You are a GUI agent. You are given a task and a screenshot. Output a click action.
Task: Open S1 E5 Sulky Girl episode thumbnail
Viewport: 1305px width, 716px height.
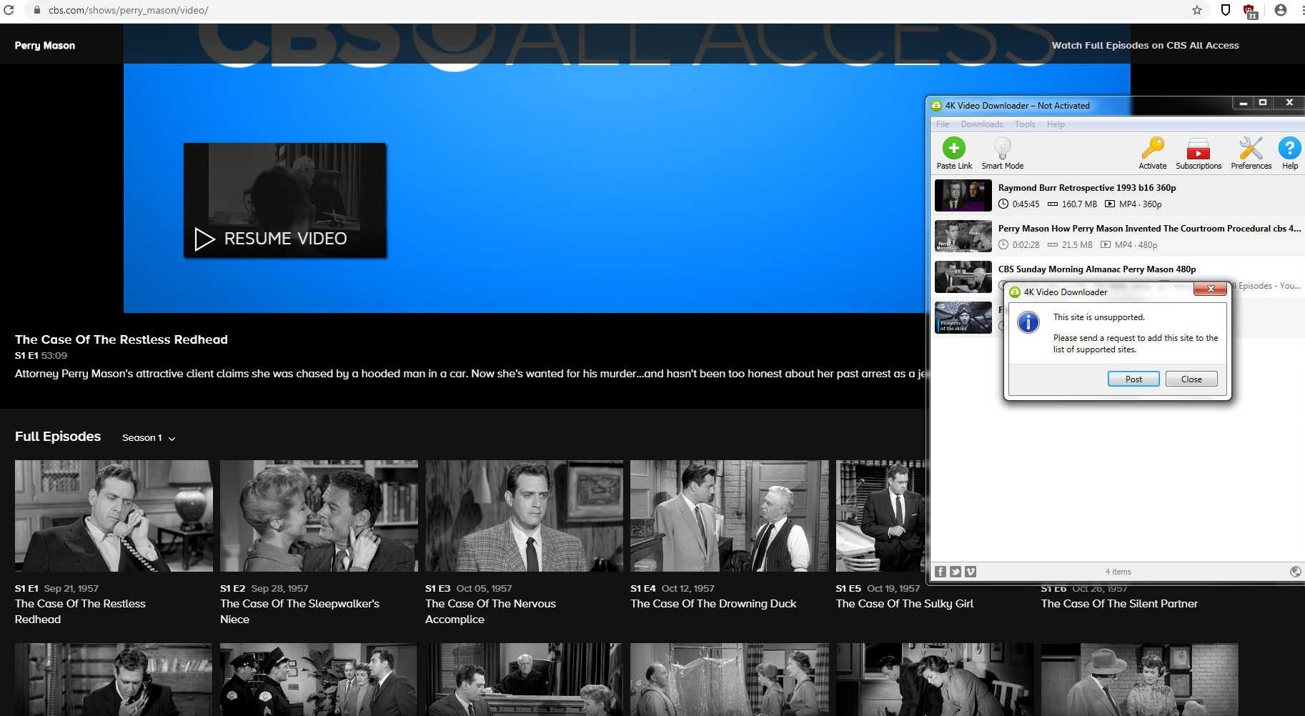[880, 516]
